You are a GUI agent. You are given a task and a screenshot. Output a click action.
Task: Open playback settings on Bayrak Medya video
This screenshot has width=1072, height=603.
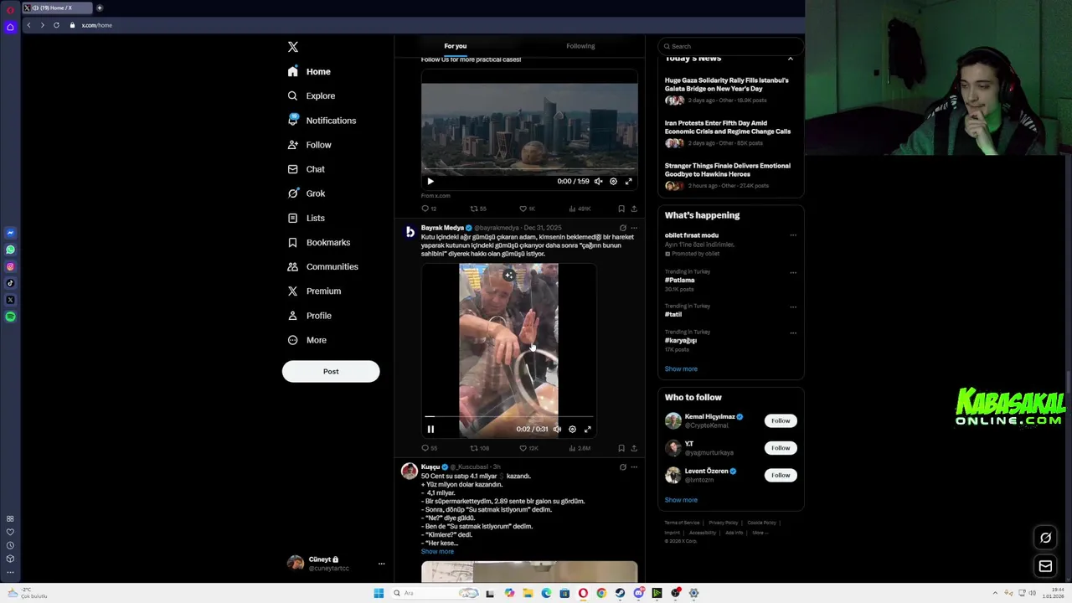click(572, 429)
